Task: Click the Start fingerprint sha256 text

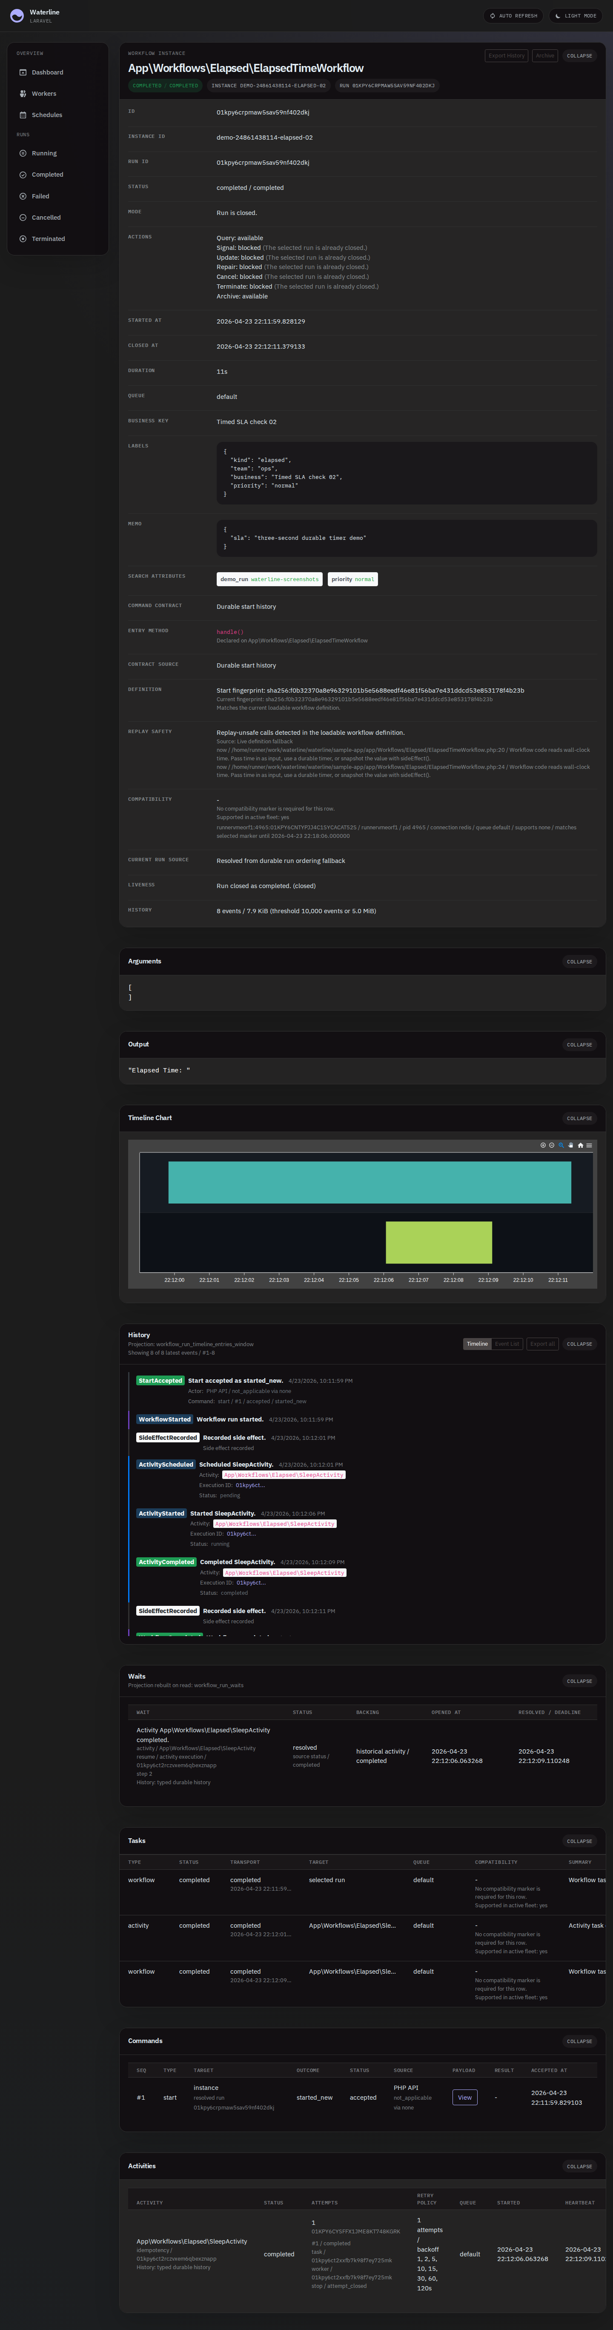Action: [x=370, y=691]
